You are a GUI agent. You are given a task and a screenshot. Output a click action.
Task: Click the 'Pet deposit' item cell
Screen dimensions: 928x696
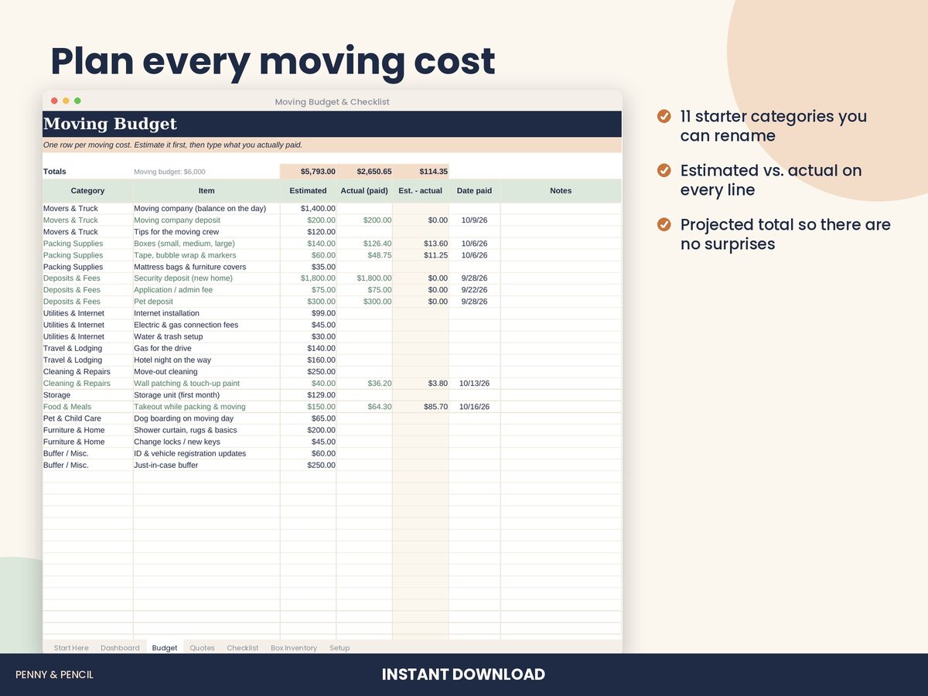(x=206, y=302)
